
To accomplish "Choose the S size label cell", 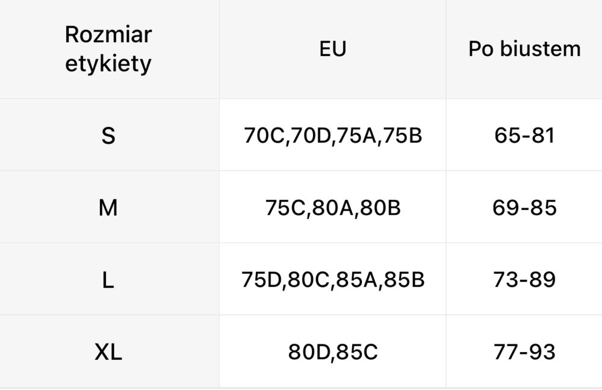I will (108, 135).
